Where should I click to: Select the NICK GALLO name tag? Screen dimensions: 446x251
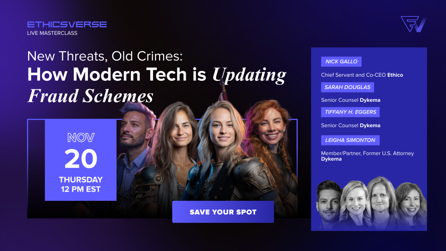click(x=341, y=62)
